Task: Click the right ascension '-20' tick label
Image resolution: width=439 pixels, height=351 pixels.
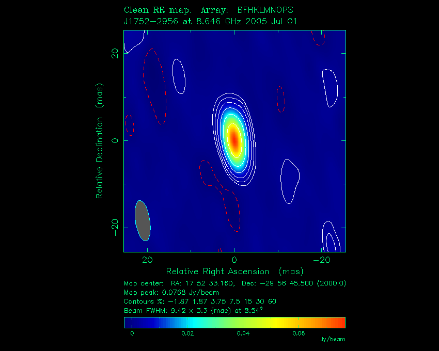Action: [322, 260]
